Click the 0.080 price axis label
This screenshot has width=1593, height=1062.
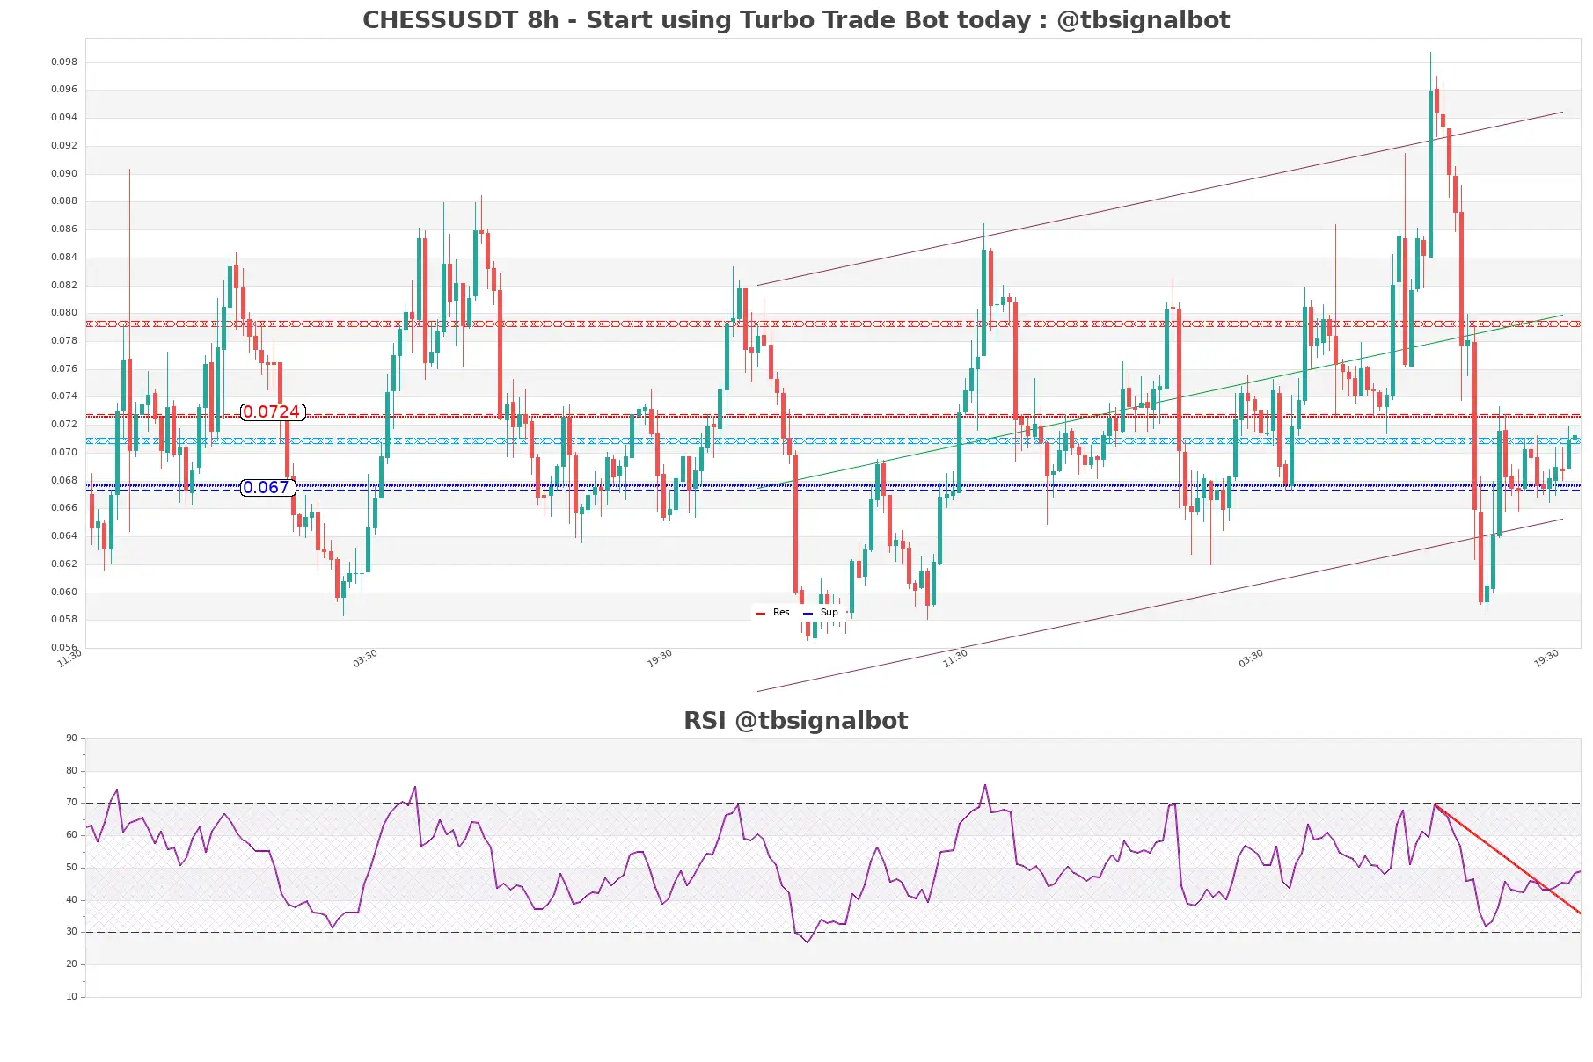click(x=64, y=312)
